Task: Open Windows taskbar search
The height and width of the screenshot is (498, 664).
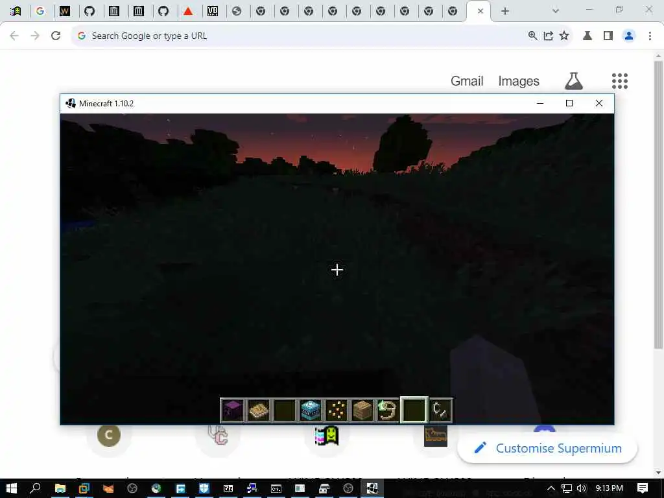Action: click(x=36, y=488)
